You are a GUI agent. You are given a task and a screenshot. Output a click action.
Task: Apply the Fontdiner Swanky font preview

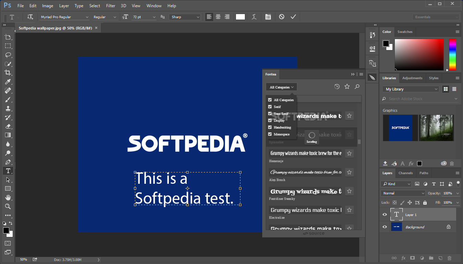[x=305, y=191]
